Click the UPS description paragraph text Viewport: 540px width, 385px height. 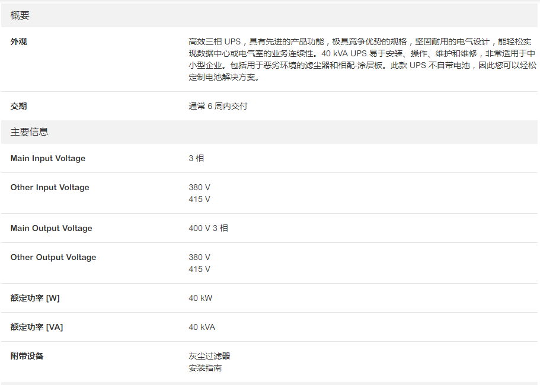362,59
